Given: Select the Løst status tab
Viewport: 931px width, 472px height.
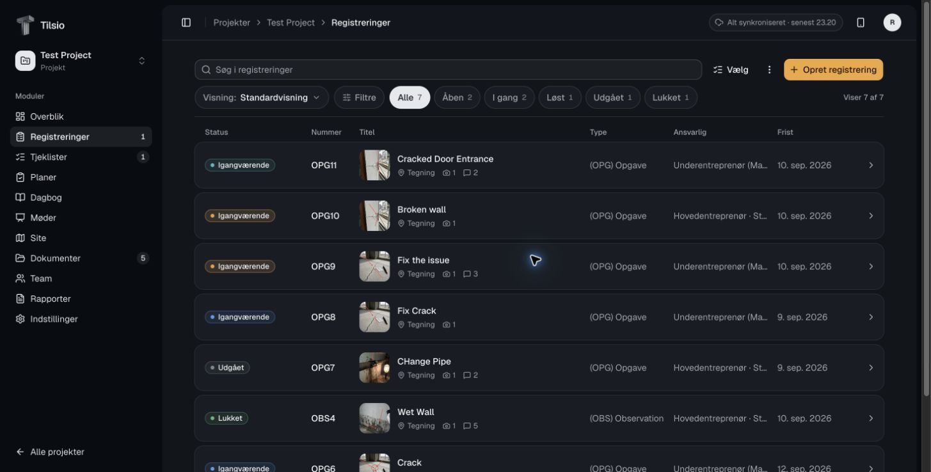Looking at the screenshot, I should pyautogui.click(x=560, y=97).
